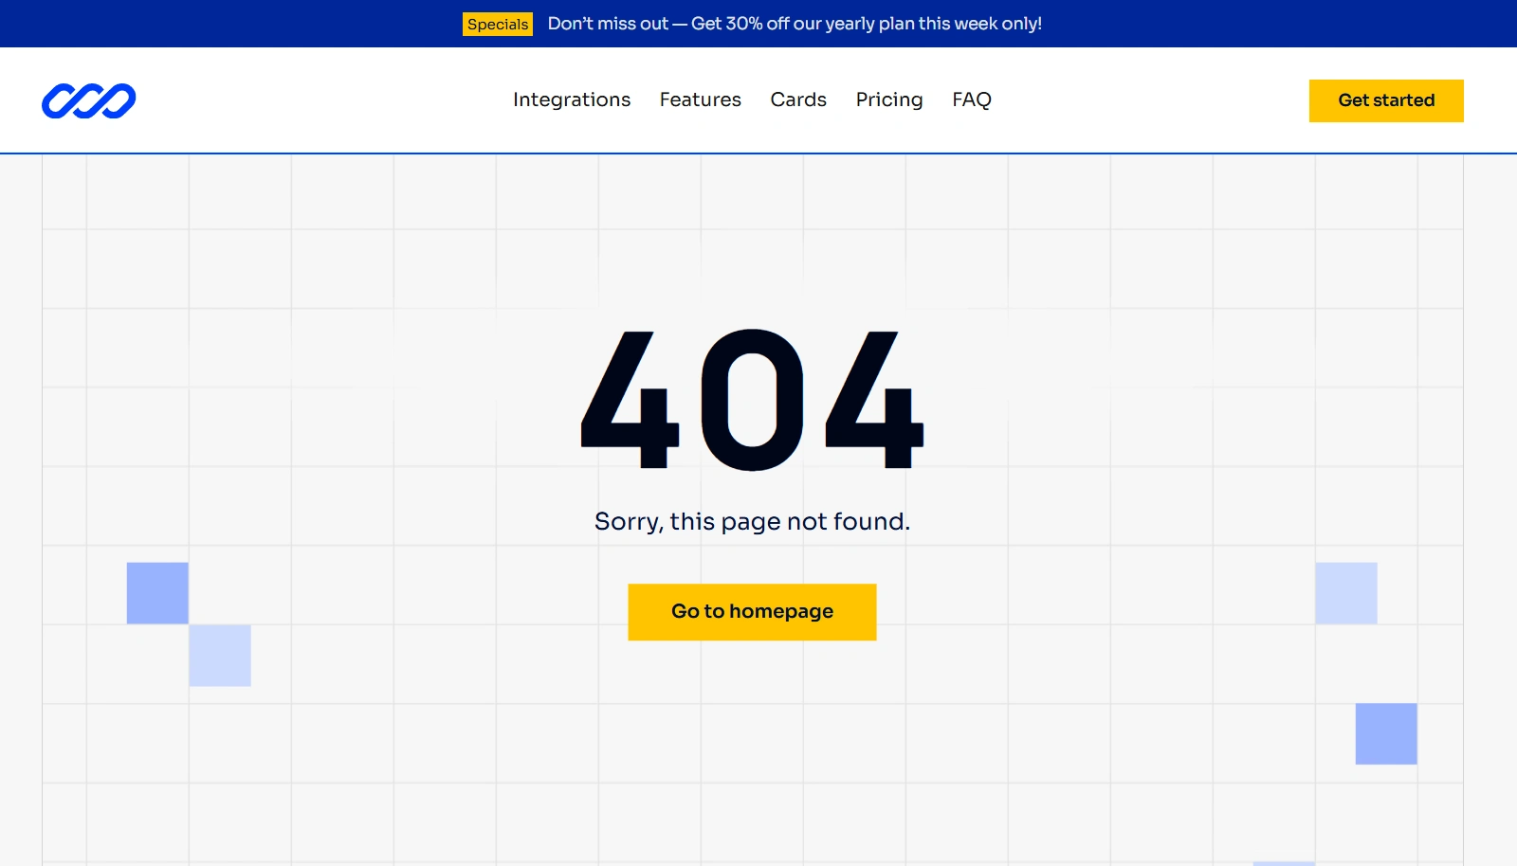The height and width of the screenshot is (866, 1517).
Task: Click the yellow Get started button
Action: click(x=1386, y=100)
